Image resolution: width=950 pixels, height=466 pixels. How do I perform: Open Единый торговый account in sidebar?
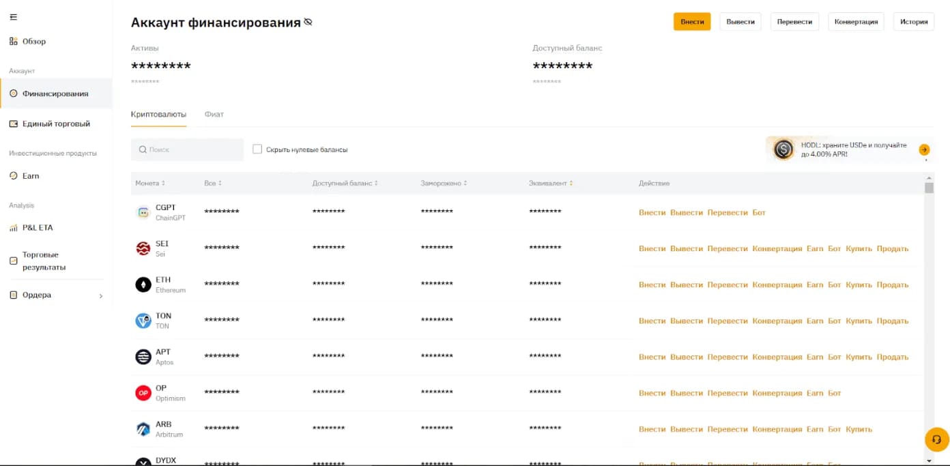(x=56, y=124)
